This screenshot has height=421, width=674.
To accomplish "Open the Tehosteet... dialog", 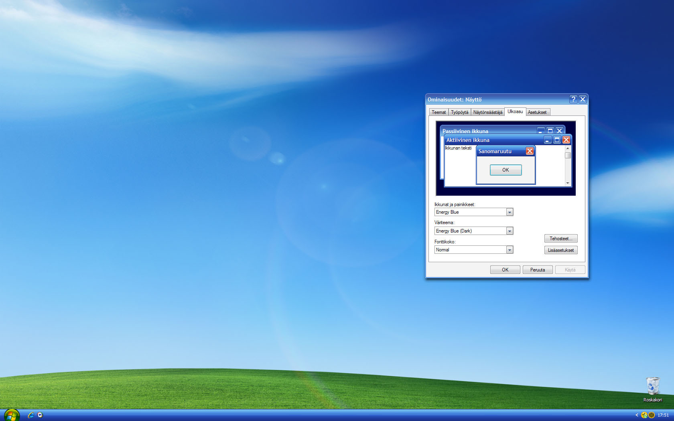I will click(x=561, y=239).
